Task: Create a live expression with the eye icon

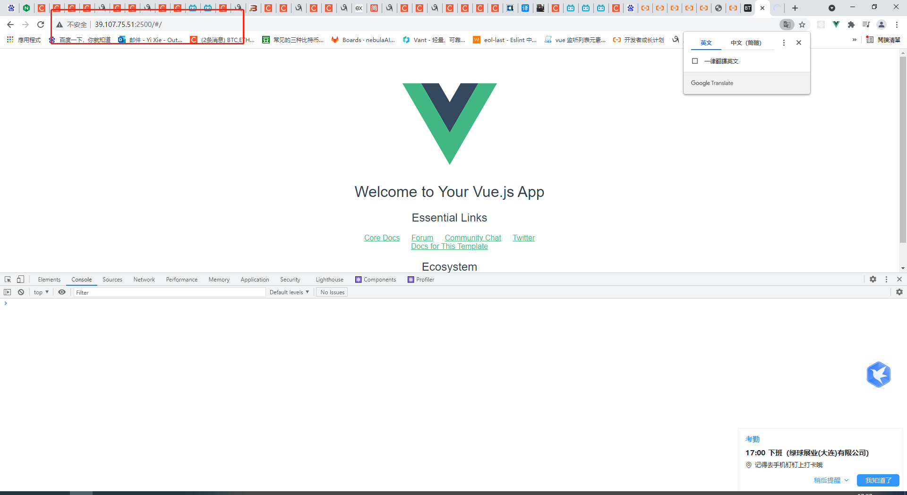Action: tap(62, 292)
